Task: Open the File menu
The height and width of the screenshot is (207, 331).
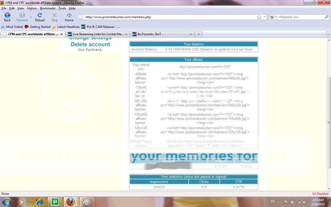Action: pyautogui.click(x=4, y=8)
